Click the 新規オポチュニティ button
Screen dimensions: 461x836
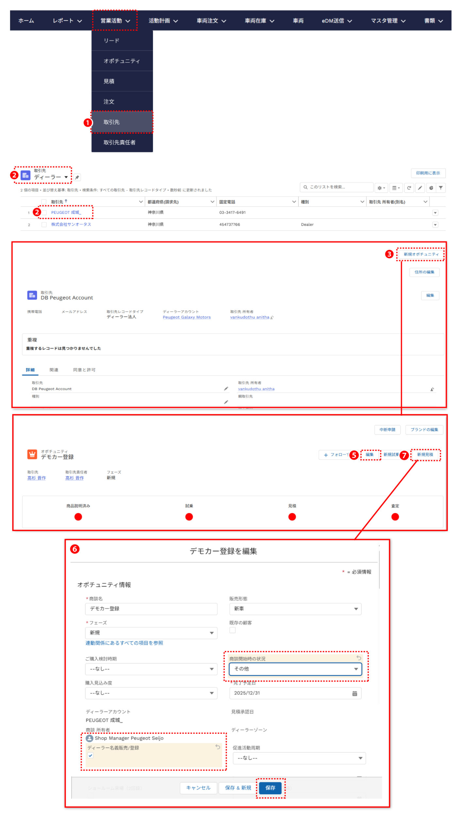tap(421, 254)
